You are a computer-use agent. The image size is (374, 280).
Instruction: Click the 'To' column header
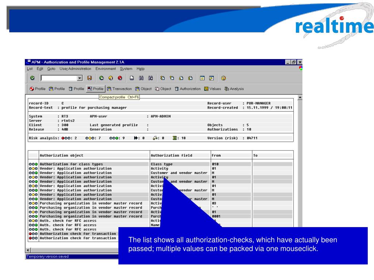point(255,155)
